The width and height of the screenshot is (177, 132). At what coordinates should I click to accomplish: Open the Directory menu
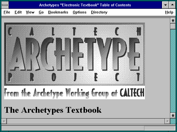click(99, 12)
